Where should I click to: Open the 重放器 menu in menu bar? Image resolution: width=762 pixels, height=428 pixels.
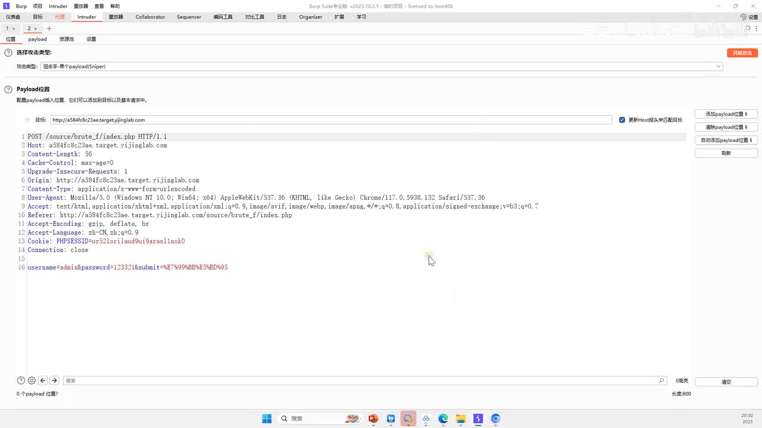click(x=81, y=6)
